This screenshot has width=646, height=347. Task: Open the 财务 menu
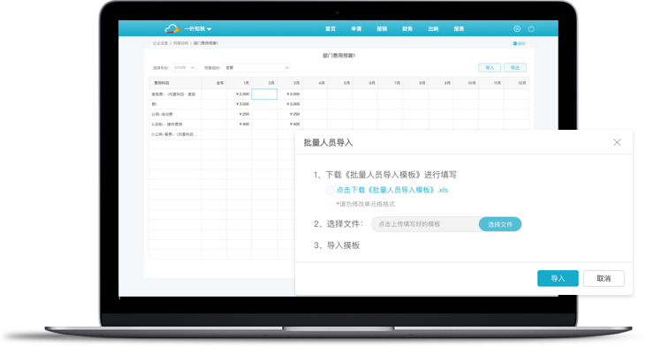tap(407, 29)
